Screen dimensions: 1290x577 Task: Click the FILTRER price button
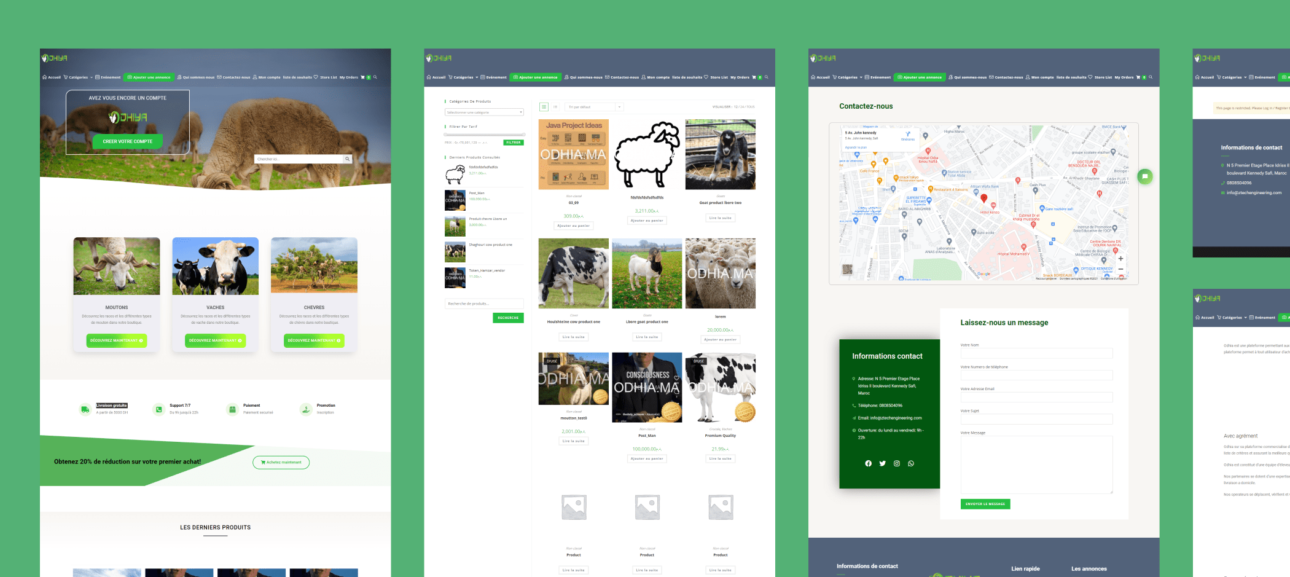(x=514, y=143)
